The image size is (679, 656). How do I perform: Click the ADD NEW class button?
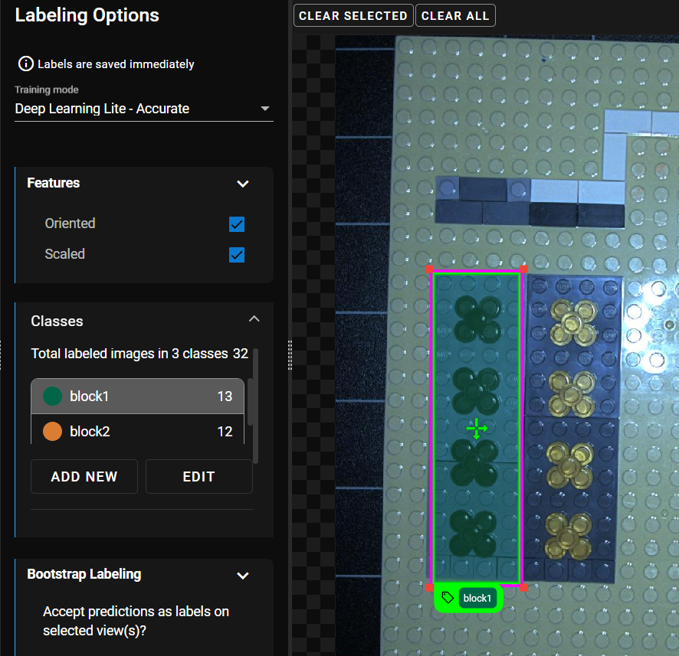(84, 477)
